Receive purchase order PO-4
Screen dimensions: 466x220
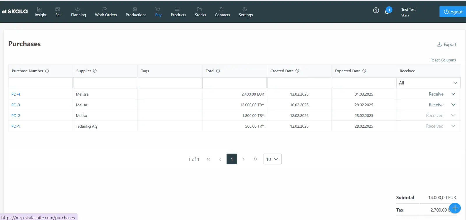pyautogui.click(x=436, y=94)
